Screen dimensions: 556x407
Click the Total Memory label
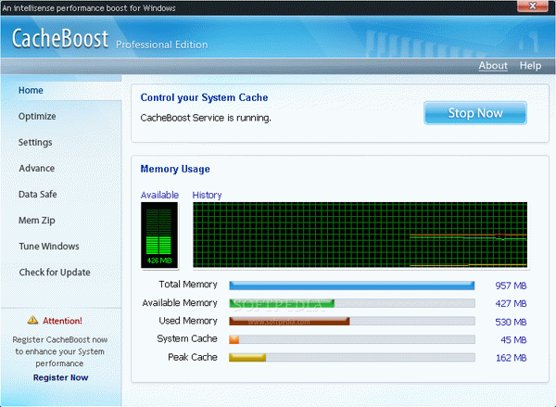point(188,285)
